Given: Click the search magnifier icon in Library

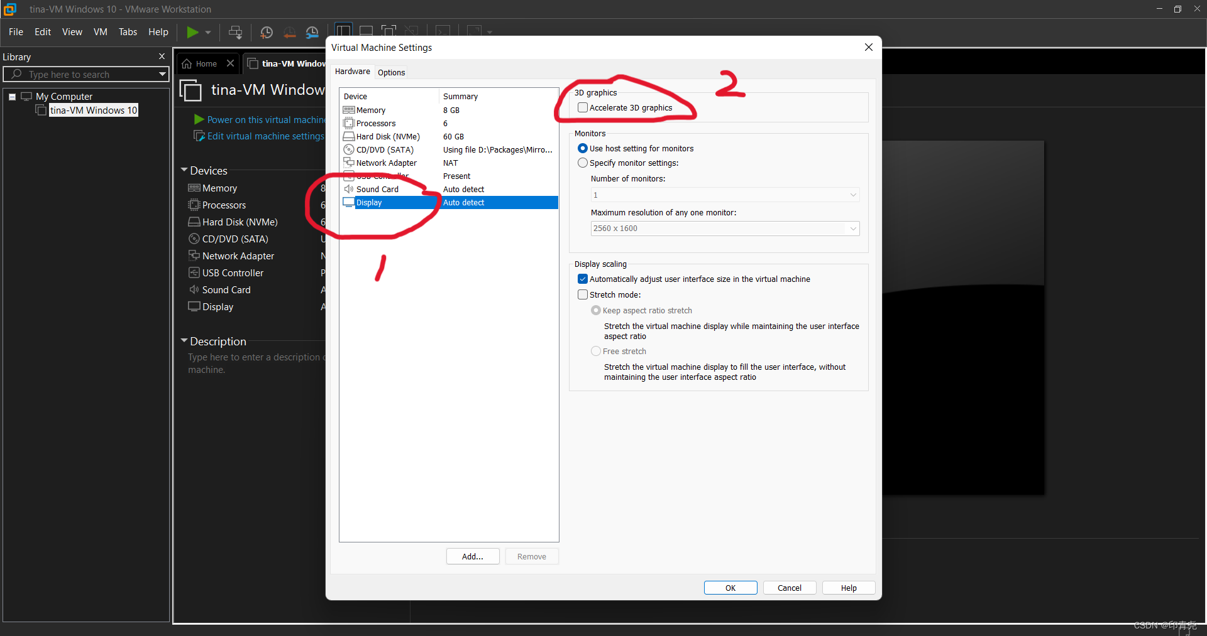Looking at the screenshot, I should click(x=16, y=74).
